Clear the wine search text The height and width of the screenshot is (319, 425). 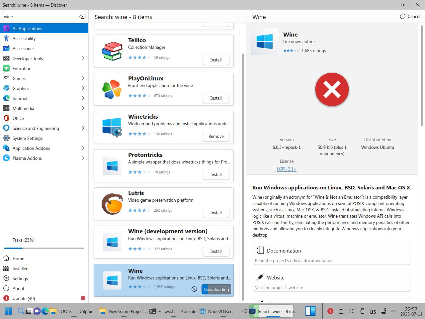click(x=82, y=17)
